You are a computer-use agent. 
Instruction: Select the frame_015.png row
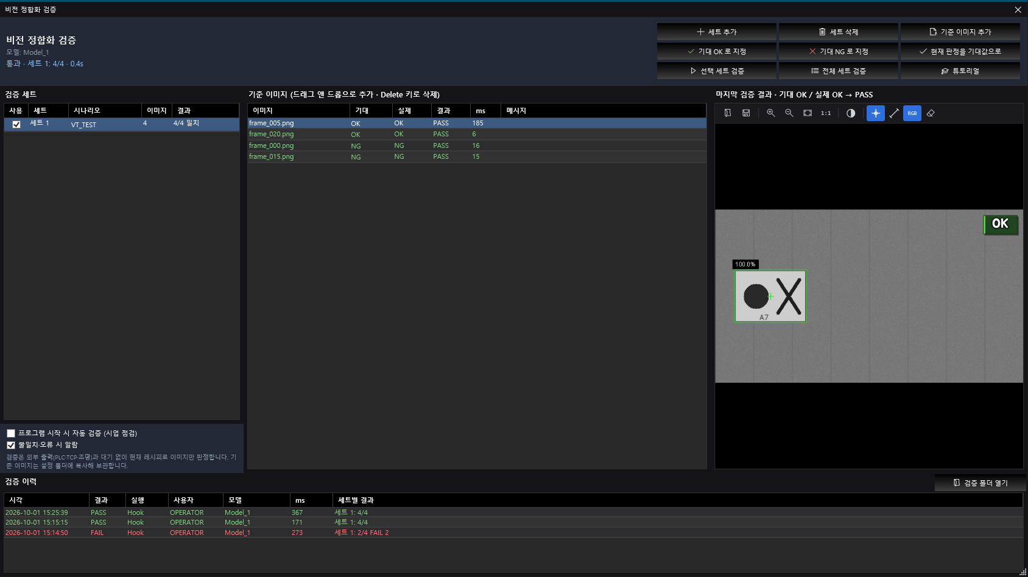tap(477, 157)
